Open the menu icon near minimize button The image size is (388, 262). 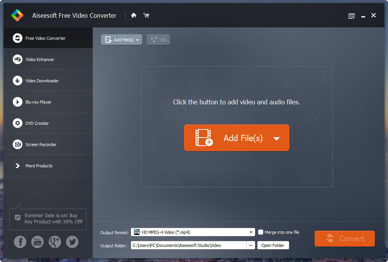pyautogui.click(x=351, y=16)
